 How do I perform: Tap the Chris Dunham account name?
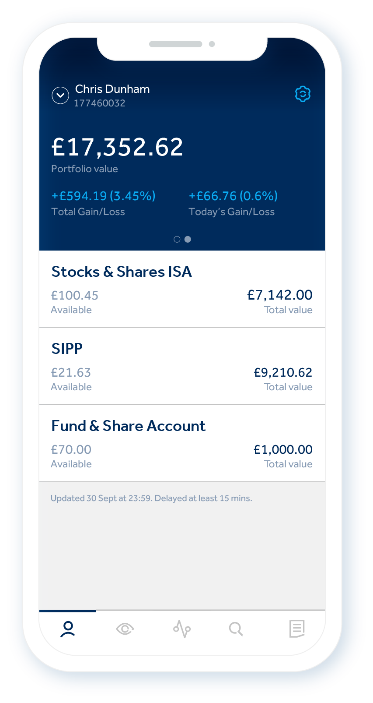(112, 89)
